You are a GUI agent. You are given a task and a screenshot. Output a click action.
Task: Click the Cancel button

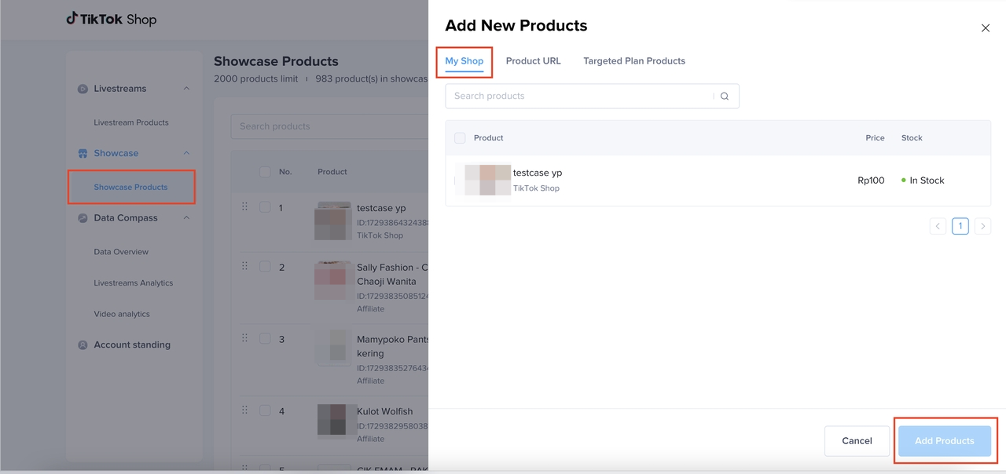[x=857, y=441]
